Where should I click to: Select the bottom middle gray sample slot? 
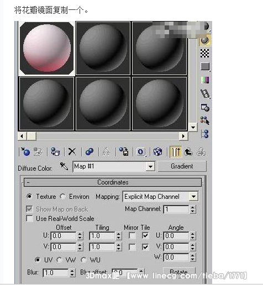point(103,104)
